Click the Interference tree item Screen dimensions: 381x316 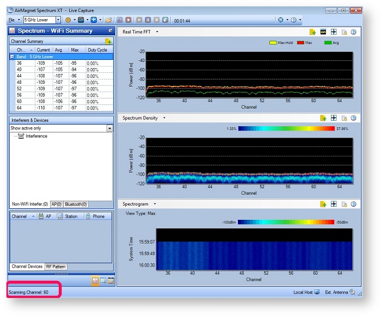[x=36, y=136]
